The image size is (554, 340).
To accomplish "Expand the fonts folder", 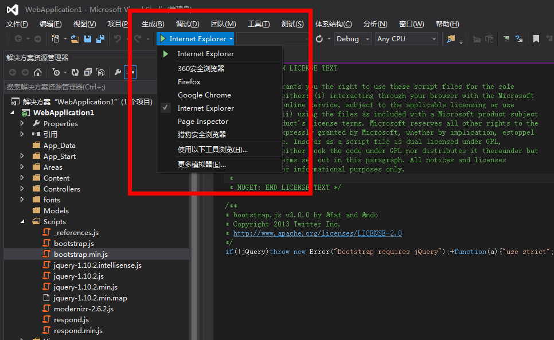I will tap(22, 200).
